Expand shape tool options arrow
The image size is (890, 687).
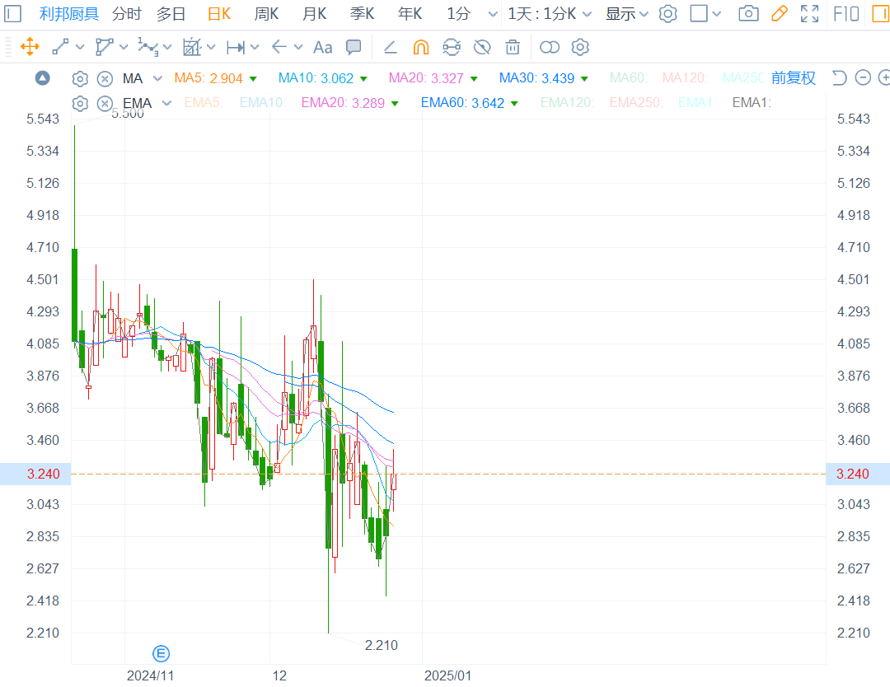click(124, 47)
